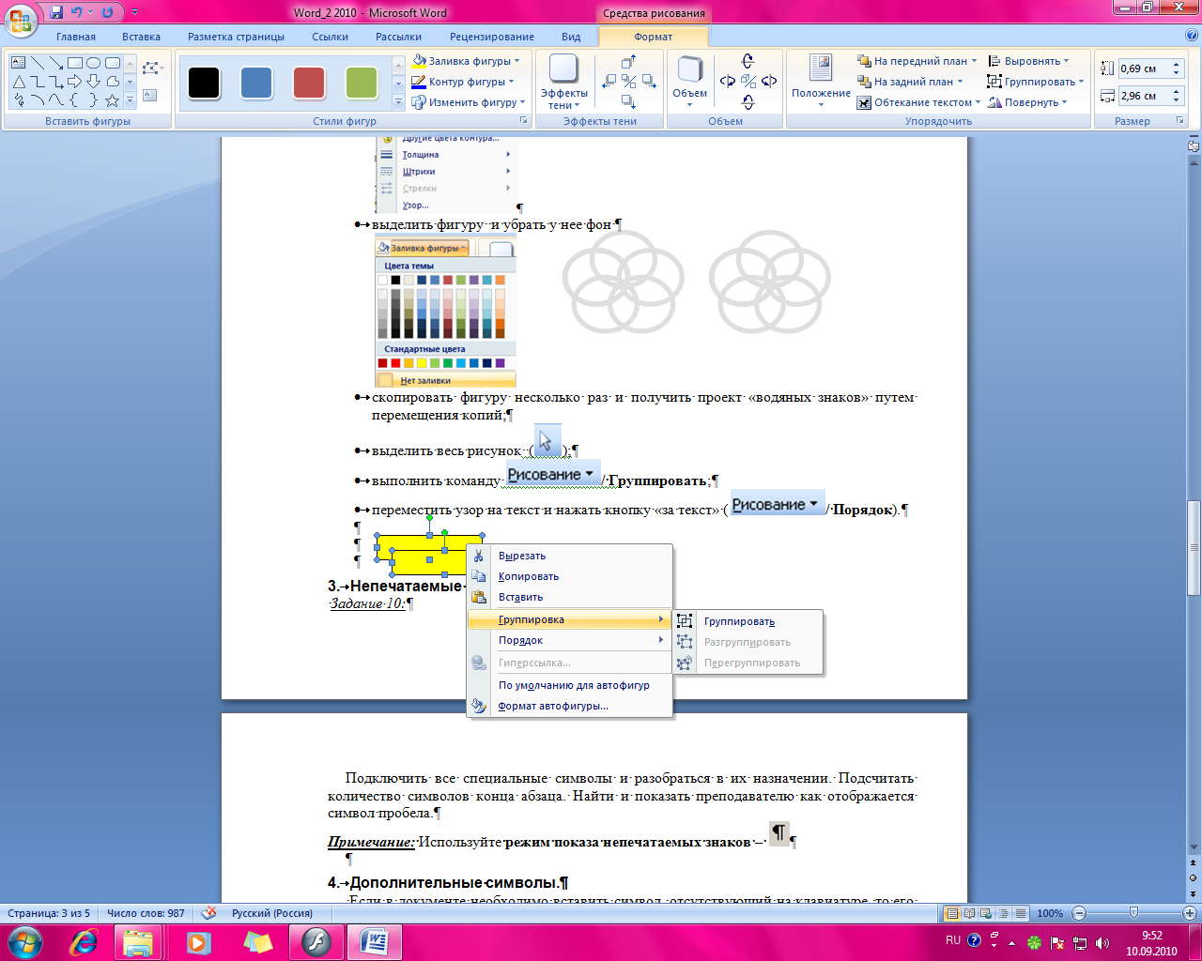The image size is (1202, 961).
Task: Tilt 3-D object right
Action: tap(769, 82)
